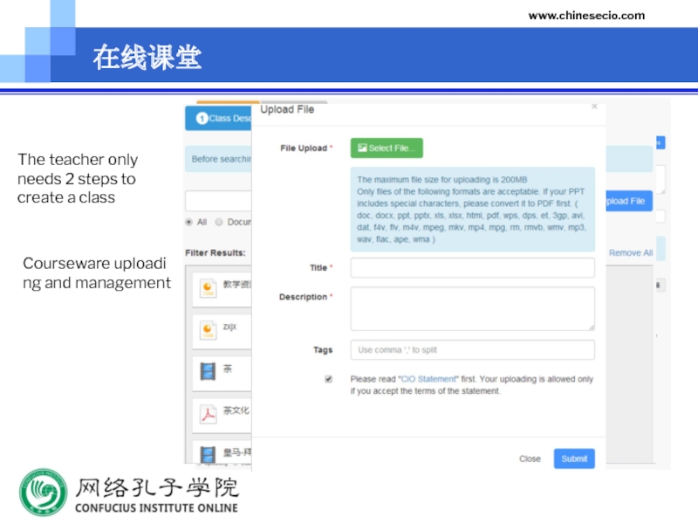
Task: Click into the Title input field
Action: (472, 268)
